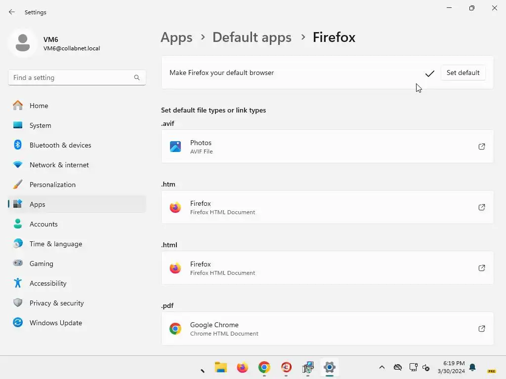Focus the Find a setting search box
506x379 pixels.
pos(72,77)
